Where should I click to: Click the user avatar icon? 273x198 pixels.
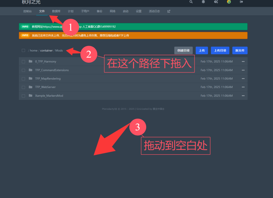(x=229, y=2)
